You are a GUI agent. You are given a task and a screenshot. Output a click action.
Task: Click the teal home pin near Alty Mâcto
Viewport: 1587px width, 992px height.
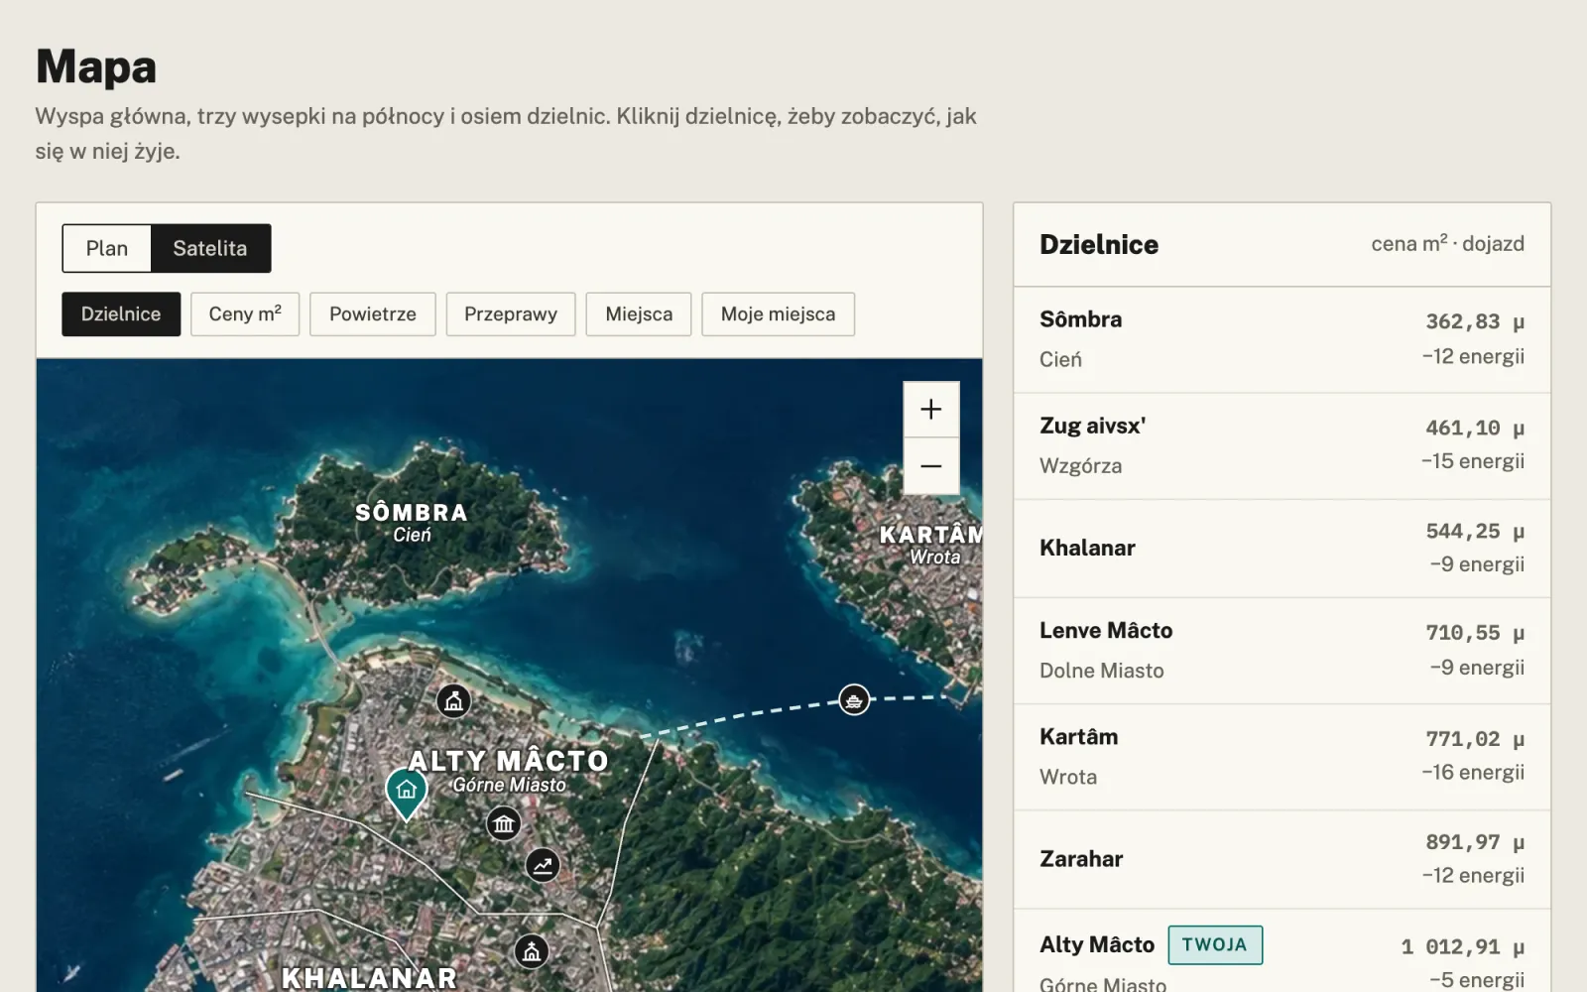406,794
